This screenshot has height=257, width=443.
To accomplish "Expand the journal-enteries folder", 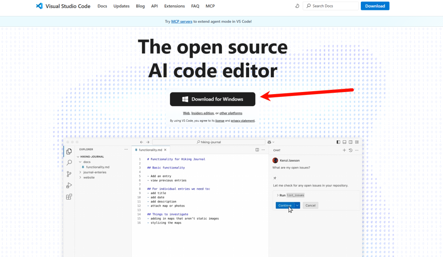I will click(80, 172).
